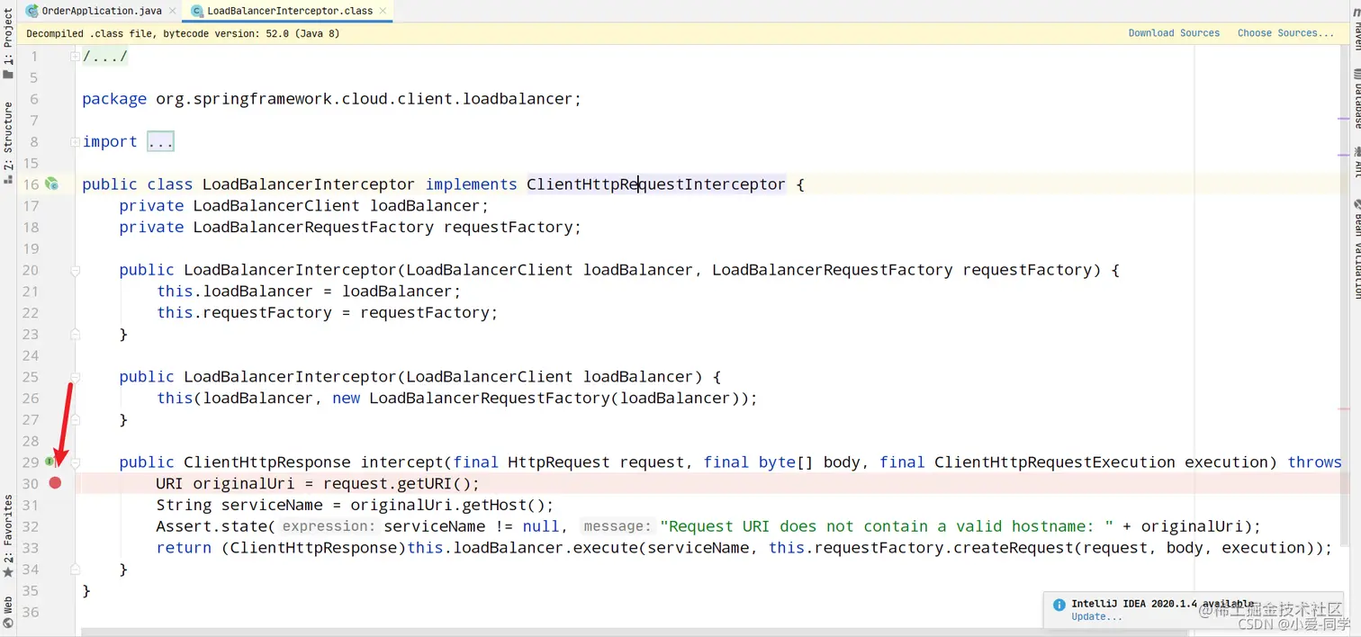This screenshot has width=1361, height=637.
Task: Click the Update... link in the notification
Action: coord(1096,617)
